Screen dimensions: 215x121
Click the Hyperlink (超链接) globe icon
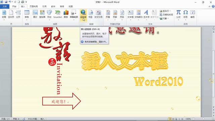coord(83,12)
